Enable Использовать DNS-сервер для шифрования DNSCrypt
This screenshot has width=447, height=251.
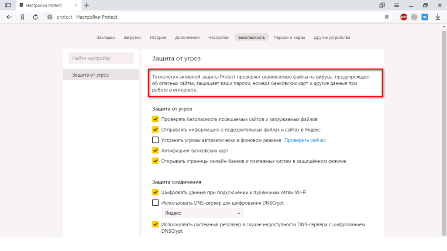pos(155,203)
